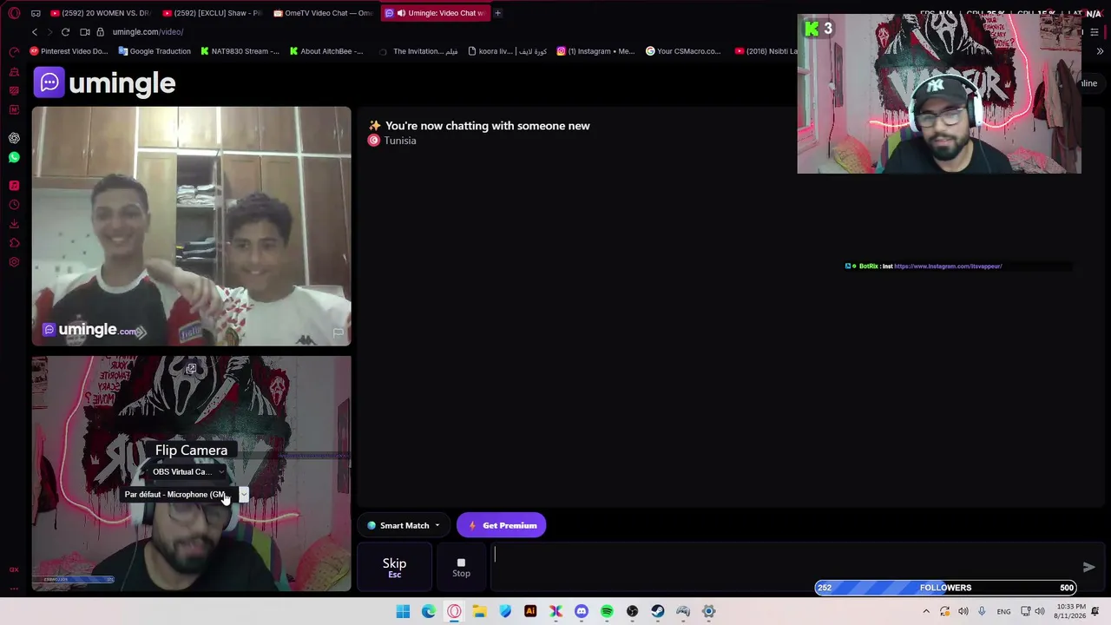This screenshot has width=1111, height=625.
Task: Click the Flip Camera button
Action: [191, 450]
